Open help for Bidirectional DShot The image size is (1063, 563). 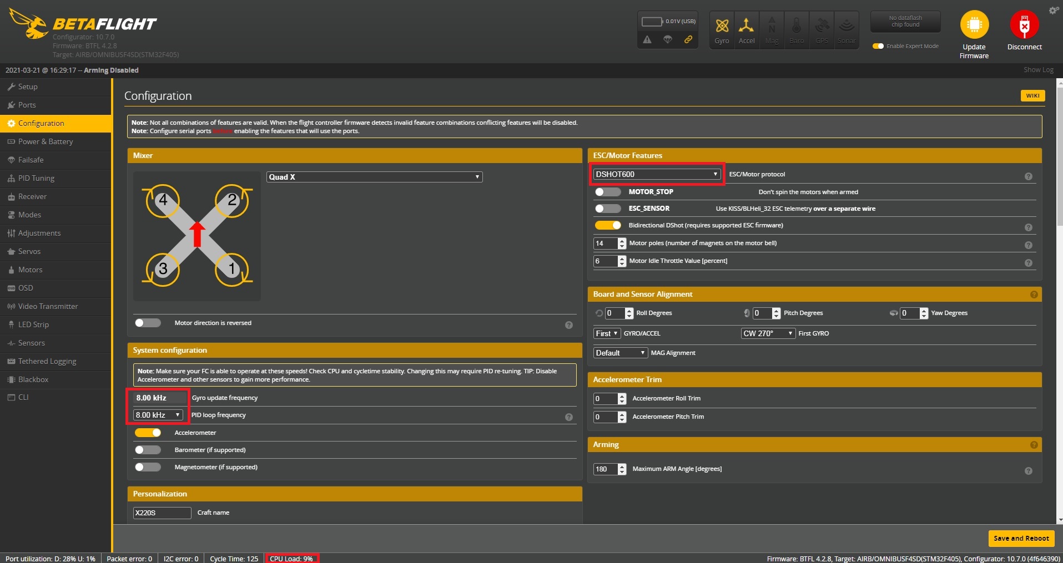(x=1029, y=227)
